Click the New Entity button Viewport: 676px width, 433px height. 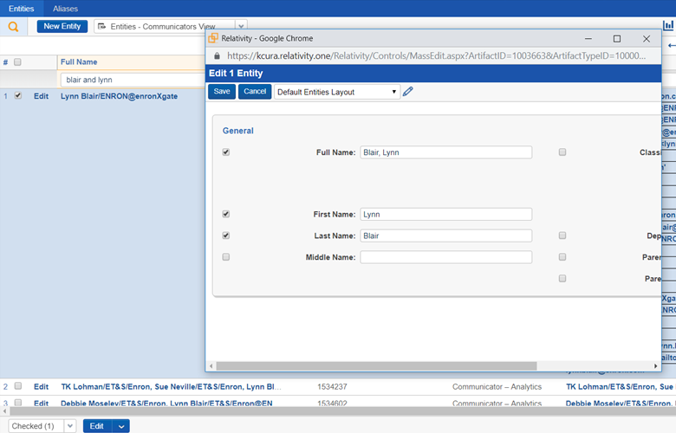[62, 26]
